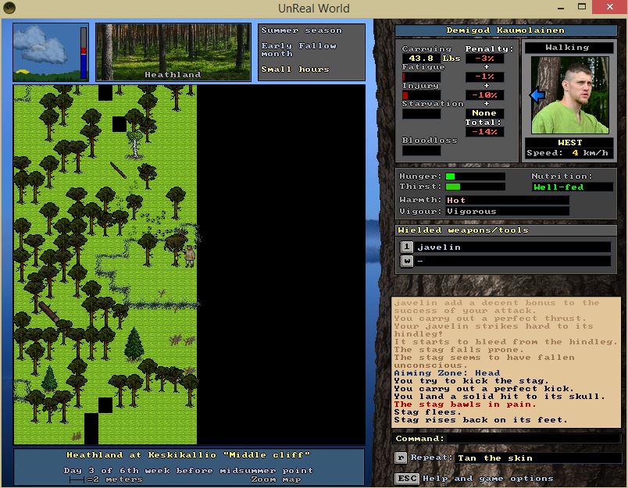Click the white birch tree on map

point(135,144)
